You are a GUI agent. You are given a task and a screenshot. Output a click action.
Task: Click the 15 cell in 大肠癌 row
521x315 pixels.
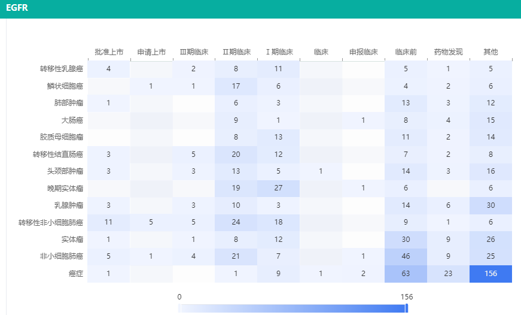490,120
